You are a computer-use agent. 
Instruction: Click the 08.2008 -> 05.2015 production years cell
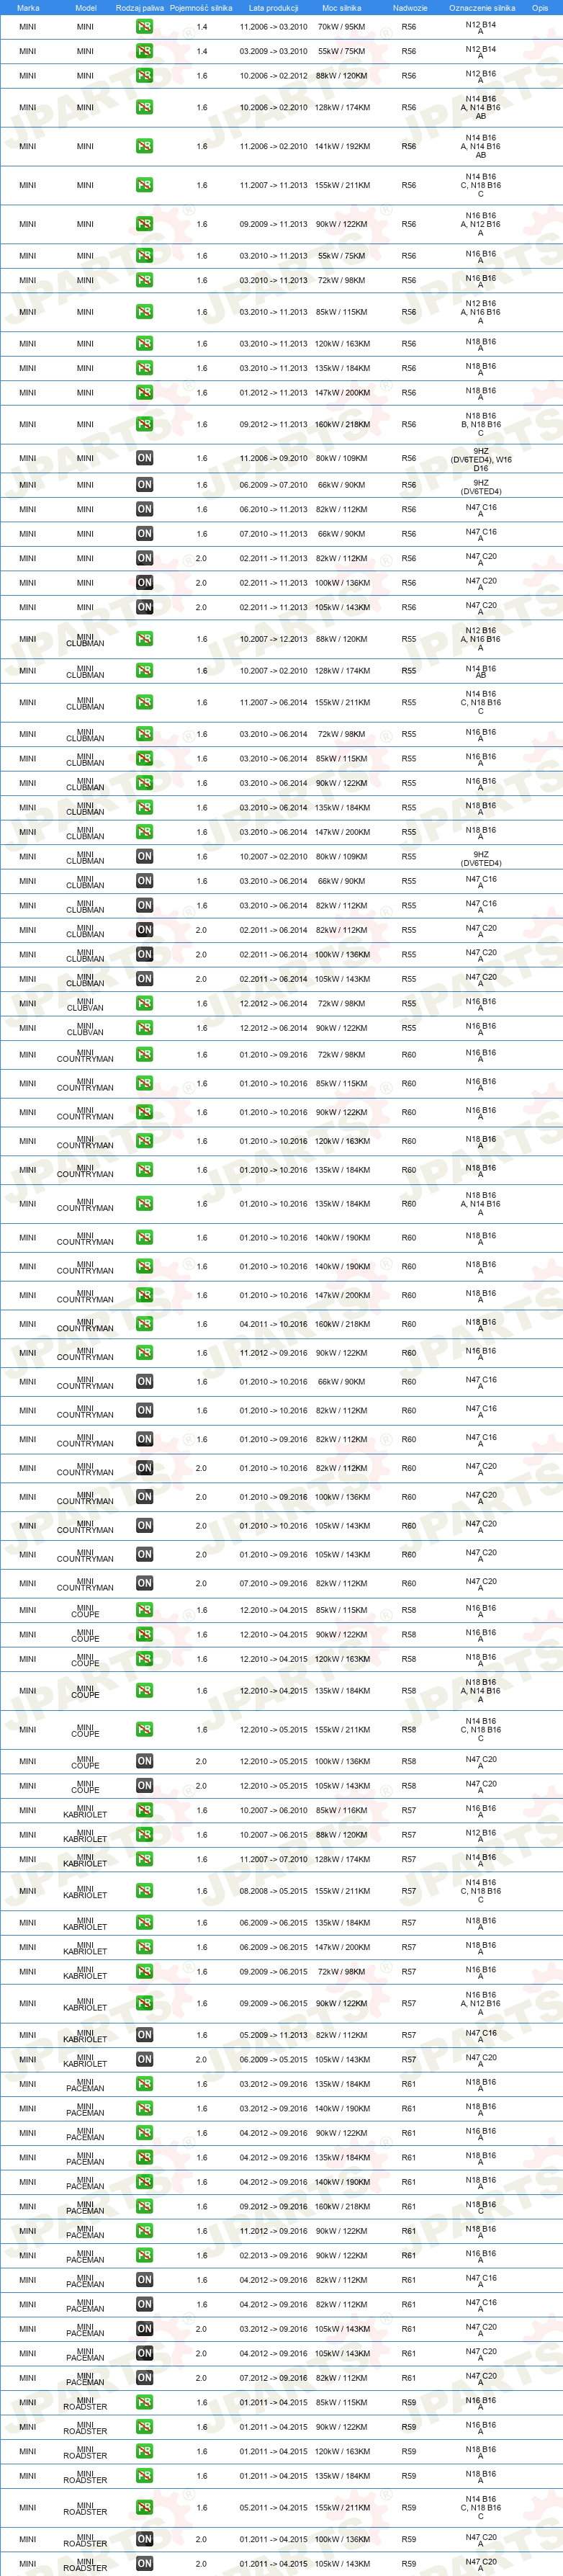(x=274, y=1891)
